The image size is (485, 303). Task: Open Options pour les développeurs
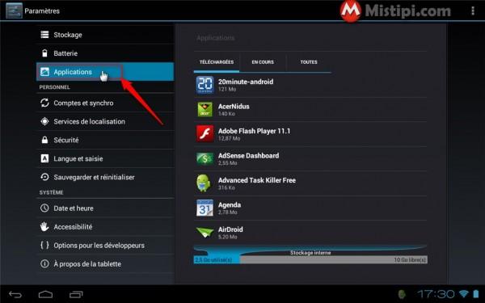pyautogui.click(x=105, y=245)
